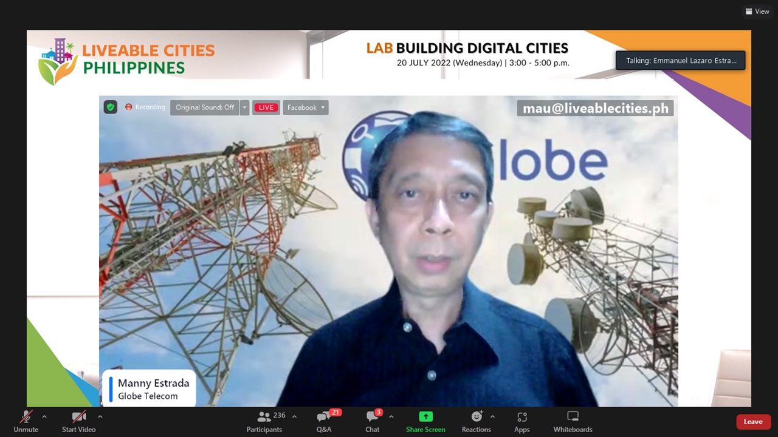Viewport: 778px width, 437px height.
Task: Open the Reactions smiley menu
Action: pyautogui.click(x=477, y=421)
